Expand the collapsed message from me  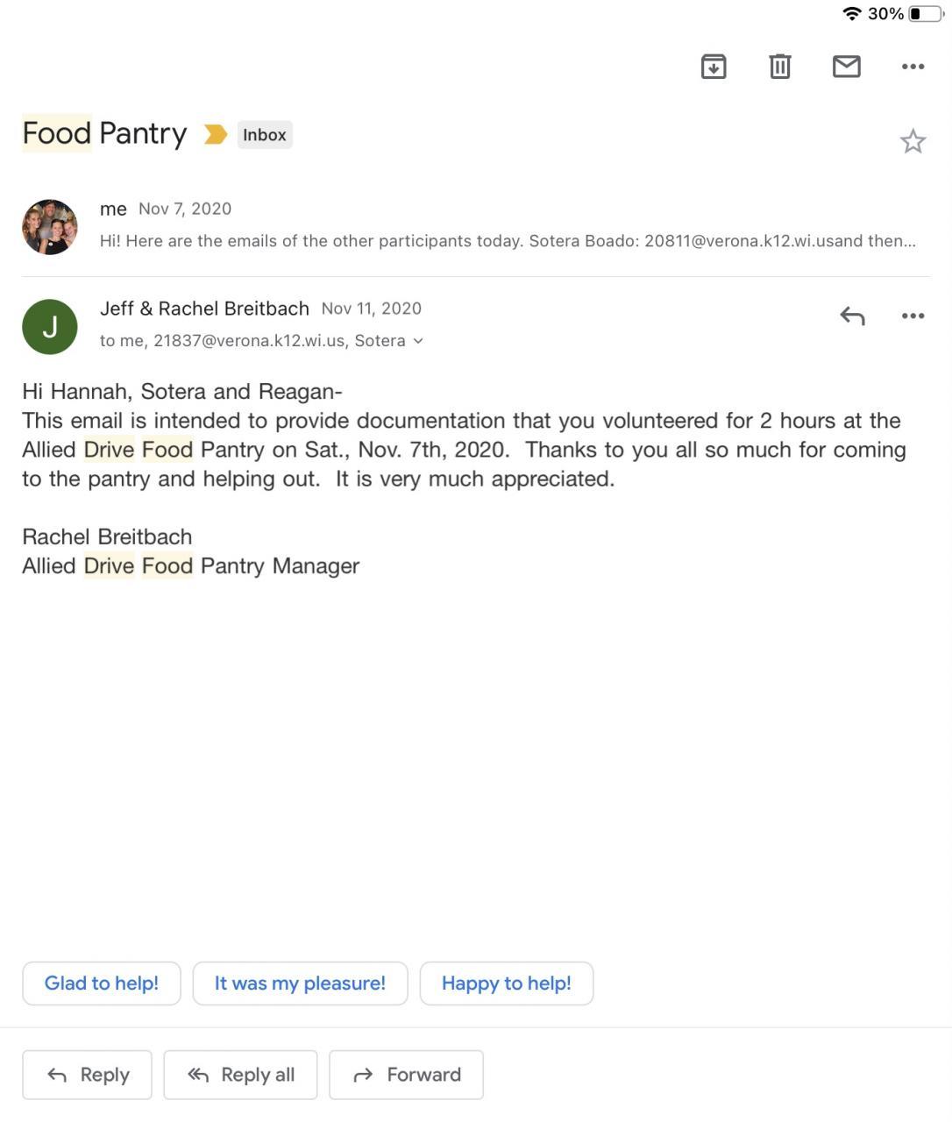point(507,240)
